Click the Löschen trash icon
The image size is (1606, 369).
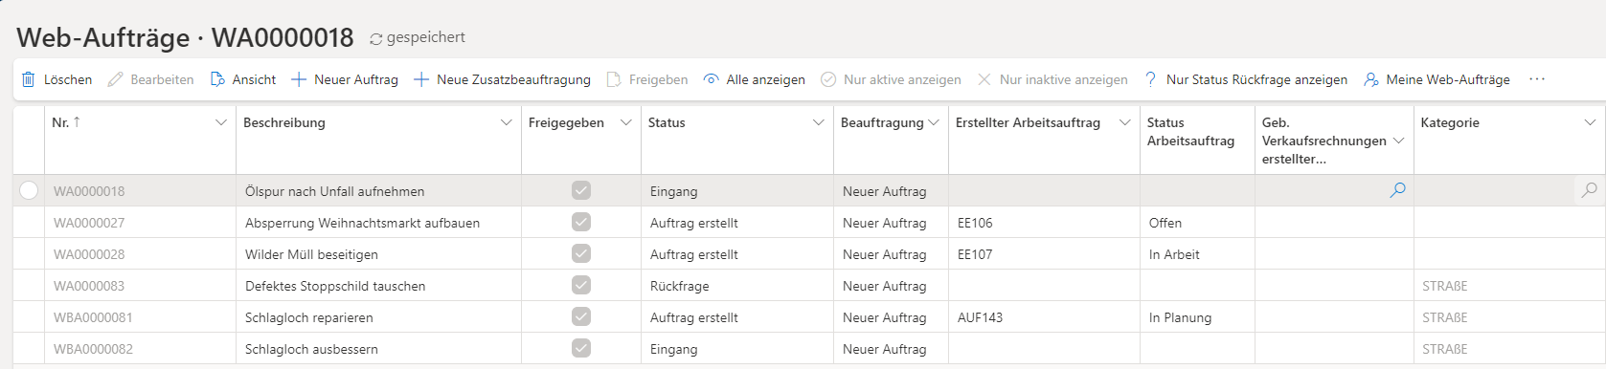pos(29,79)
